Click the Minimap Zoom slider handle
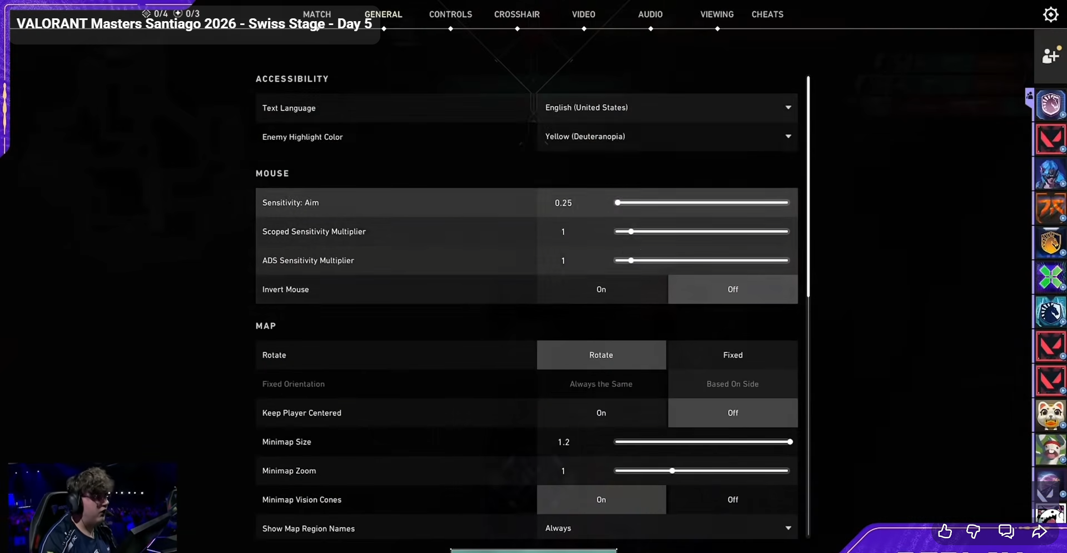Screen dimensions: 1067x553 pos(672,471)
